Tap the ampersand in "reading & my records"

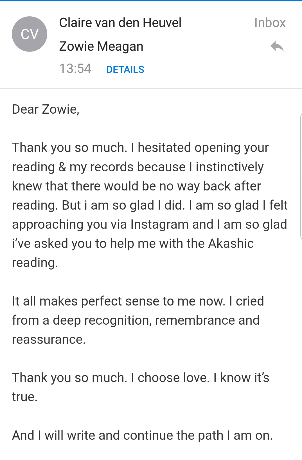point(62,167)
